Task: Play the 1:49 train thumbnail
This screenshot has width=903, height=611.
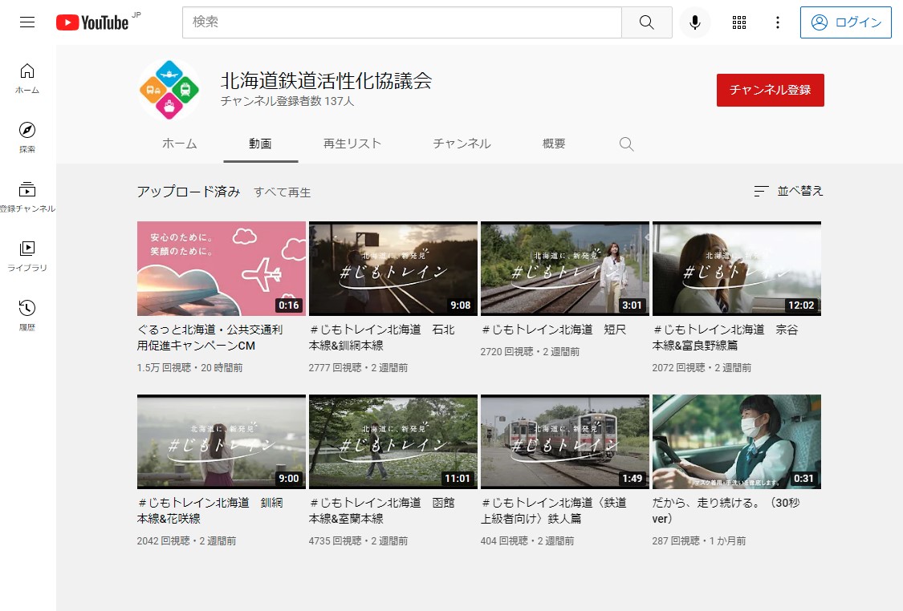Action: (565, 442)
